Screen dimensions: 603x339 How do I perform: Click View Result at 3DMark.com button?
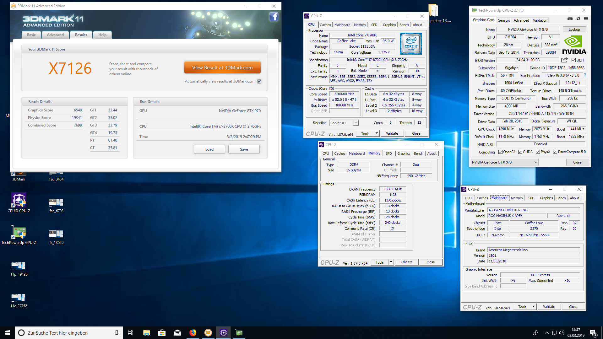(x=222, y=67)
